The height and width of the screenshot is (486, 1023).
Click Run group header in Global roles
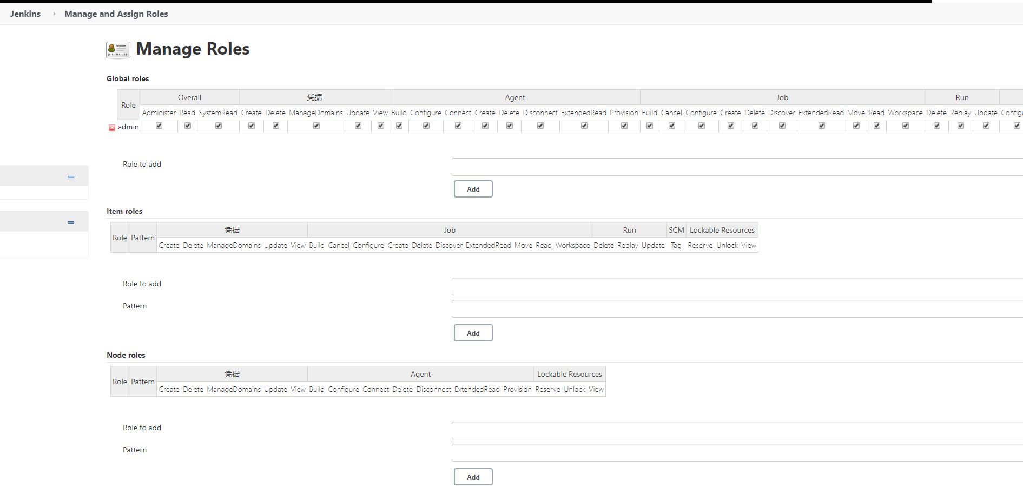click(962, 97)
